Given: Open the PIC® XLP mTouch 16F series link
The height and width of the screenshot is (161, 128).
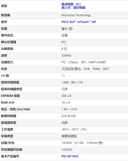Looking at the screenshot, I should [x=79, y=22].
